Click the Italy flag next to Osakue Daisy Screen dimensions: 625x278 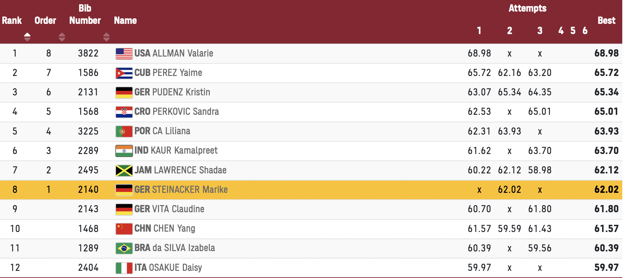[x=124, y=268]
